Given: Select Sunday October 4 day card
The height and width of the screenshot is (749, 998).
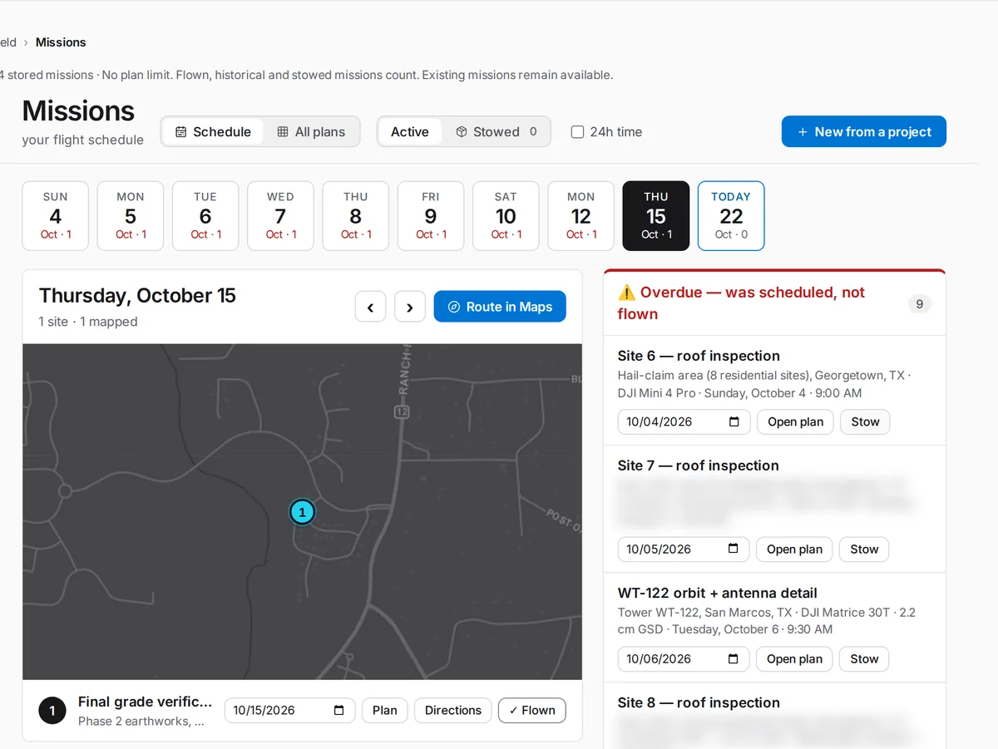Looking at the screenshot, I should pyautogui.click(x=56, y=215).
